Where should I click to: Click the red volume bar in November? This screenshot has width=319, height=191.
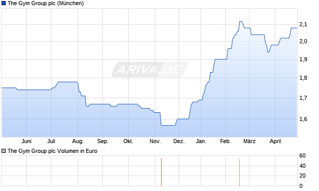162,172
